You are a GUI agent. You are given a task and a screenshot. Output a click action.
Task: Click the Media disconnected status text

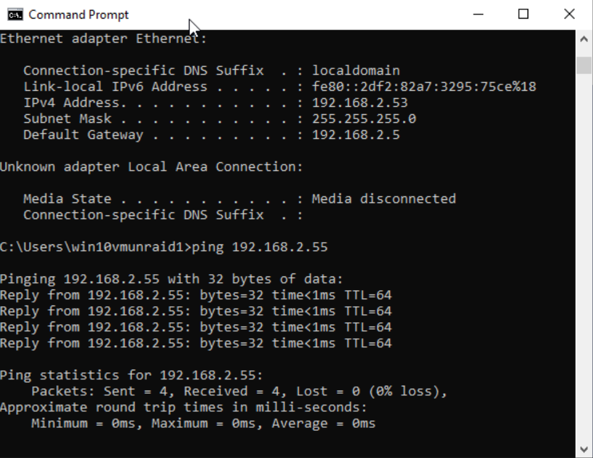(384, 199)
